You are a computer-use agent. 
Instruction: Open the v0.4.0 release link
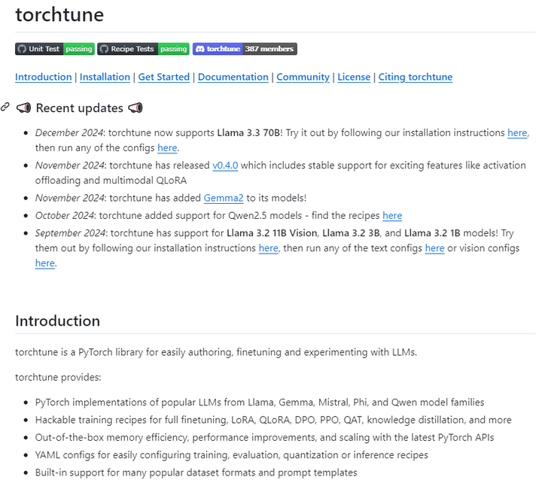(225, 166)
